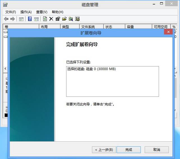The height and width of the screenshot is (159, 180).
Task: Toggle the console tree pane toolbar icon
Action: pos(21,19)
